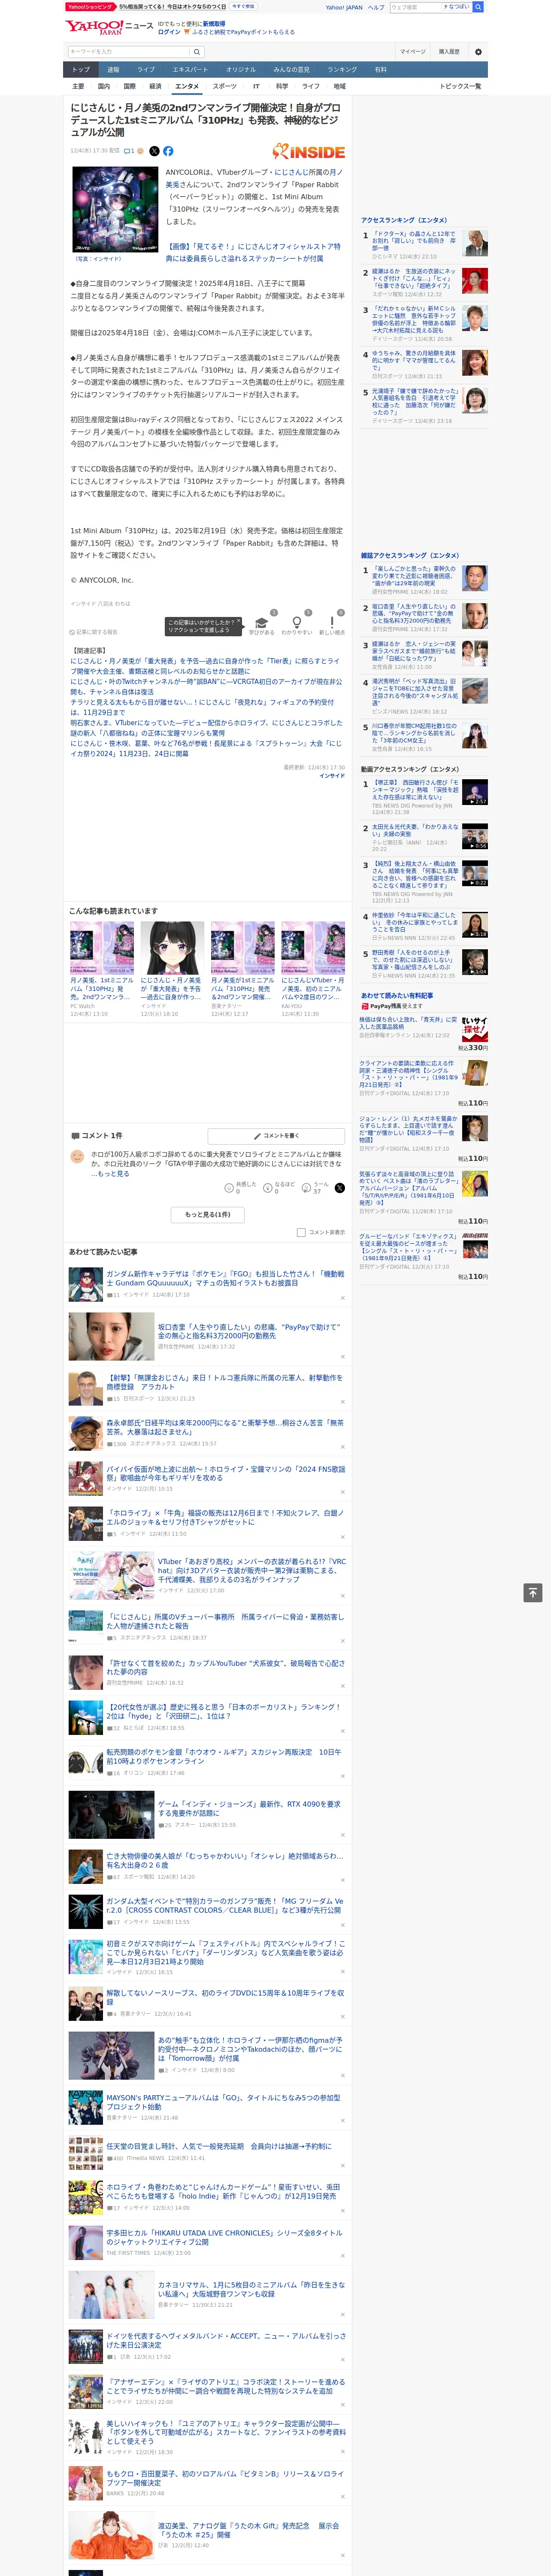Dismiss the ガンダム新作キャラデザ recommended article

coord(342,1298)
